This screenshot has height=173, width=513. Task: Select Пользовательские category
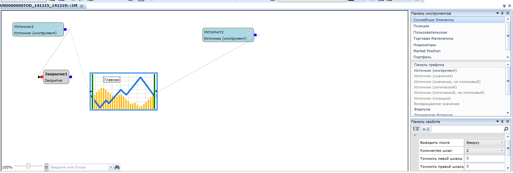point(458,32)
